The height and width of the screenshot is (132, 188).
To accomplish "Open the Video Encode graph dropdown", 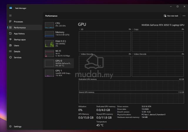I will (x=80, y=54).
